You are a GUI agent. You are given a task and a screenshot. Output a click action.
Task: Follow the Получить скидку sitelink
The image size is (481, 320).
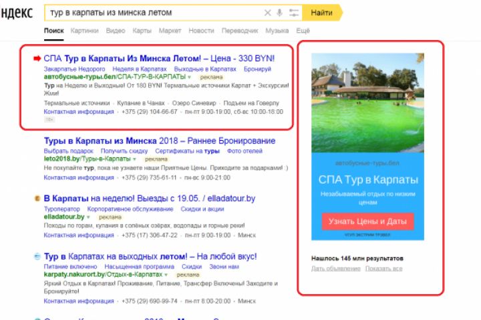pos(124,151)
